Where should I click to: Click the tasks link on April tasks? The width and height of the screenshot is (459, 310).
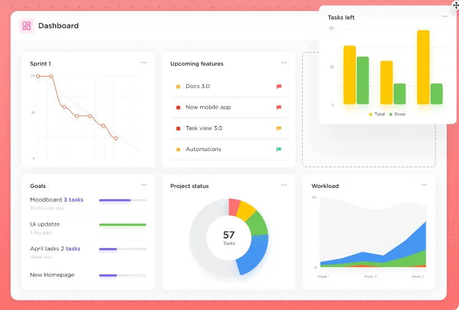[73, 249]
